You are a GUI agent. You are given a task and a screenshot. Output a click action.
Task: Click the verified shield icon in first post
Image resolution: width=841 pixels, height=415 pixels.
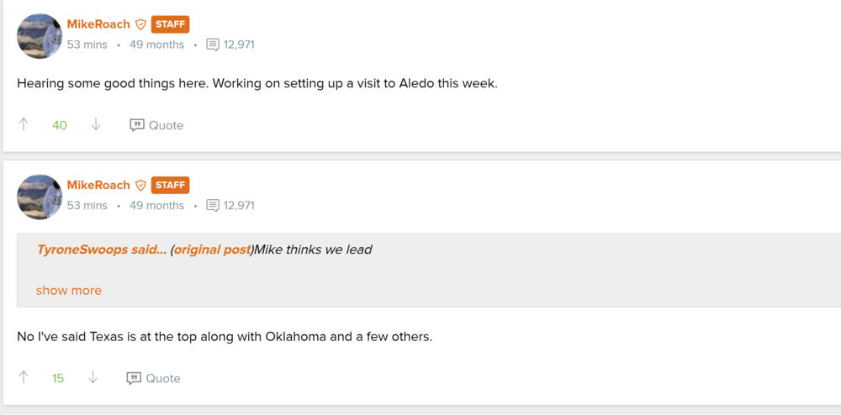(141, 24)
